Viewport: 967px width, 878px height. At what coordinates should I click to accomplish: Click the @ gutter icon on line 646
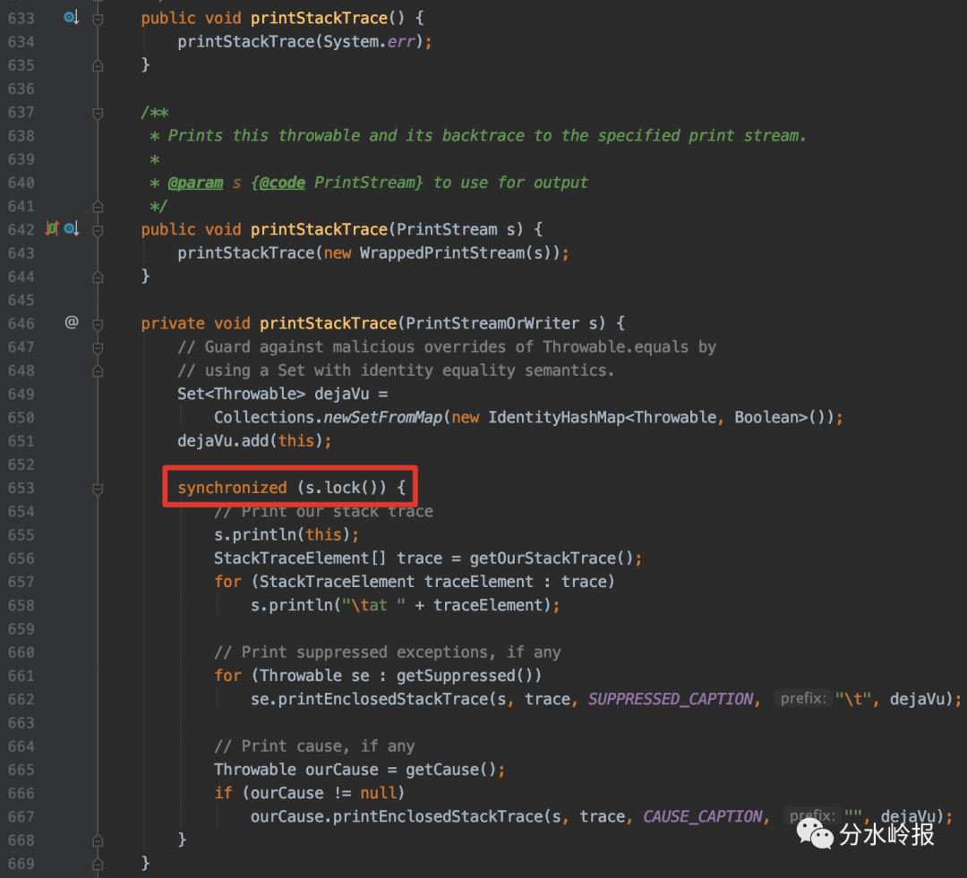72,322
